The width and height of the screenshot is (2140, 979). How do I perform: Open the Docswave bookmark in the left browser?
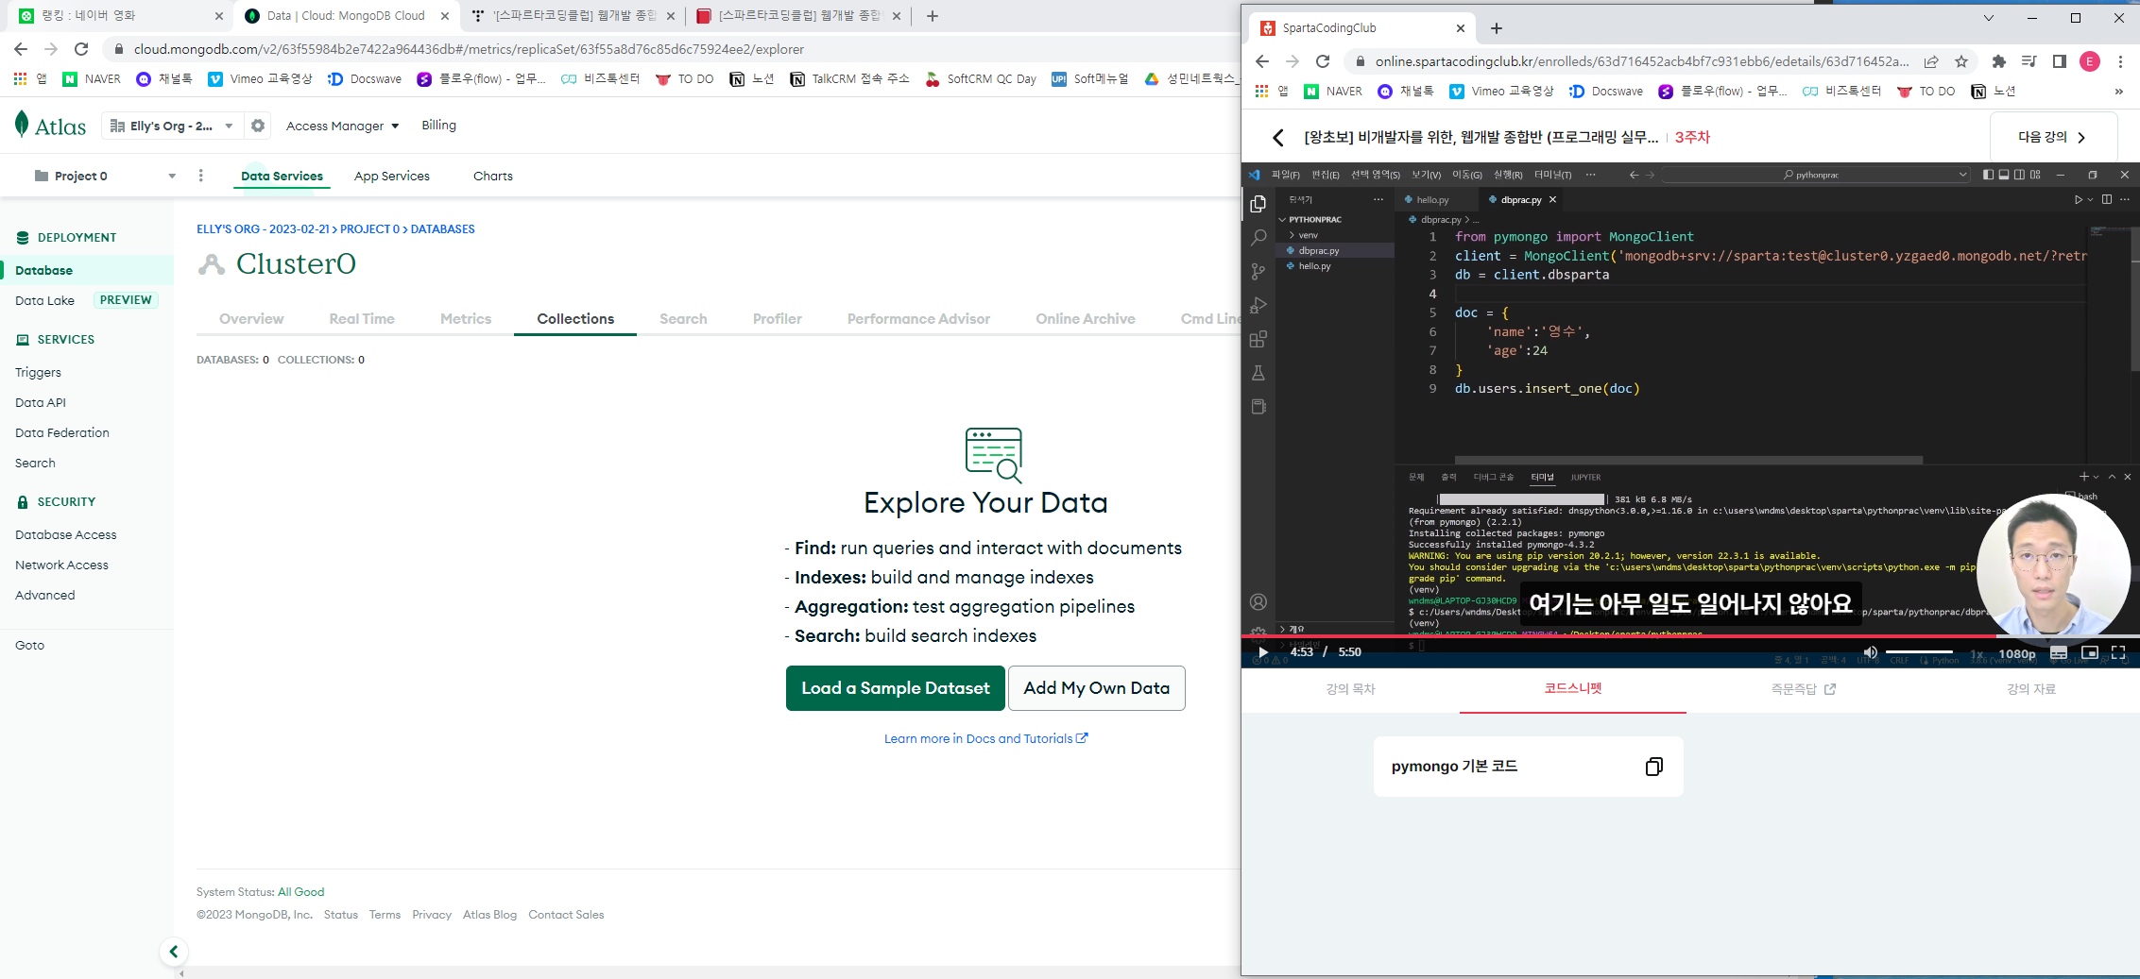(x=365, y=79)
